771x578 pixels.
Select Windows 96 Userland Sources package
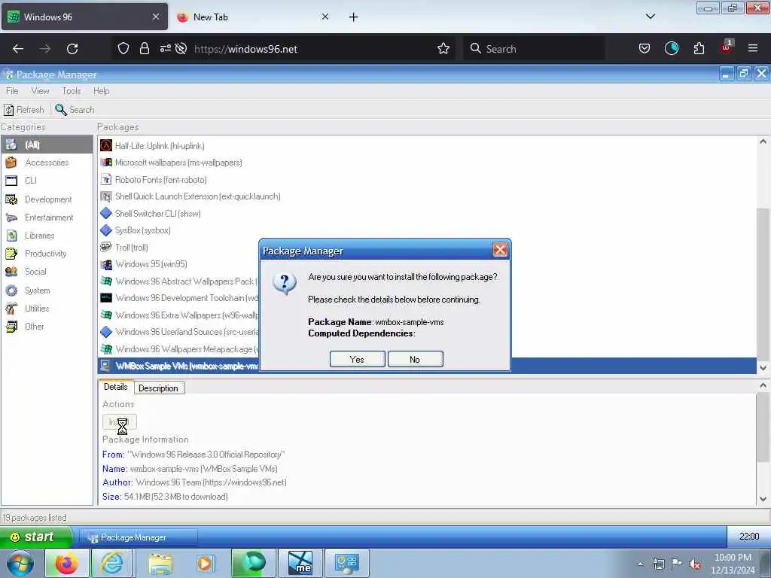pyautogui.click(x=179, y=332)
